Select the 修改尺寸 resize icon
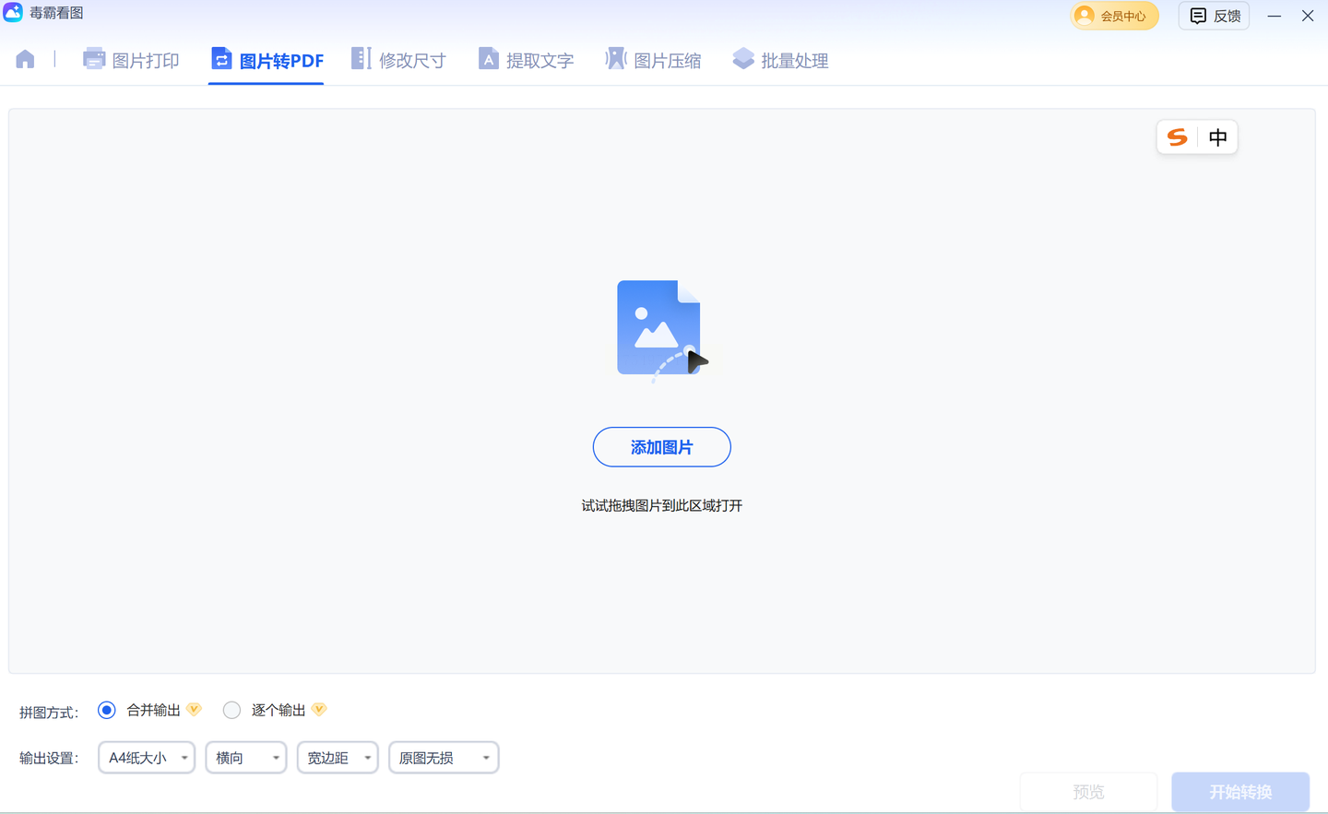Image resolution: width=1328 pixels, height=814 pixels. (x=362, y=59)
